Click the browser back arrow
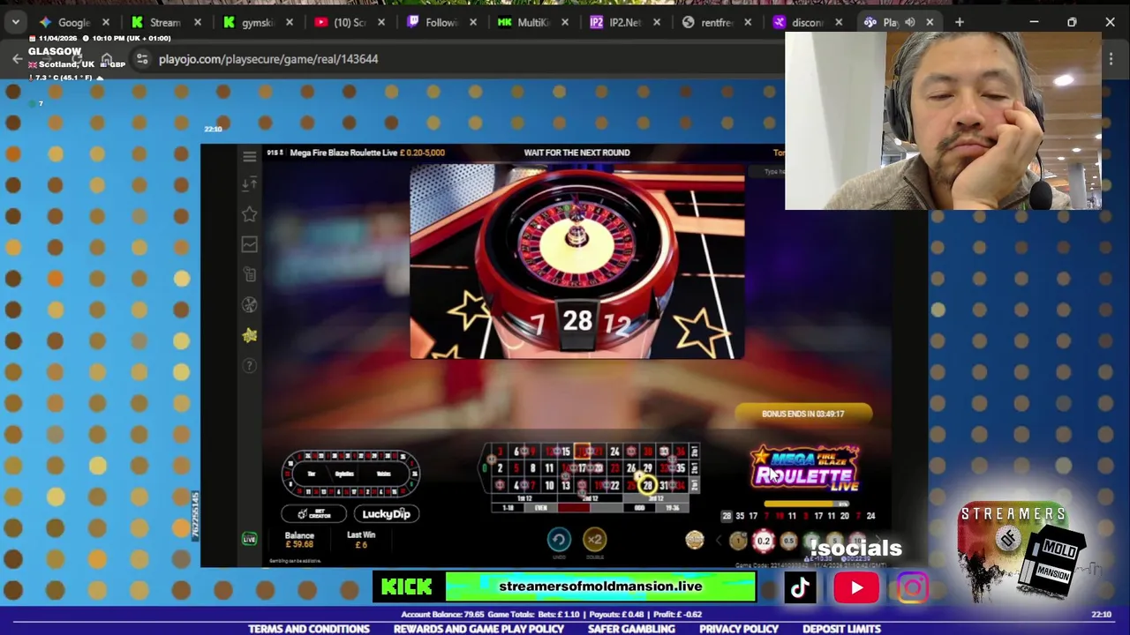The height and width of the screenshot is (635, 1130). tap(17, 59)
